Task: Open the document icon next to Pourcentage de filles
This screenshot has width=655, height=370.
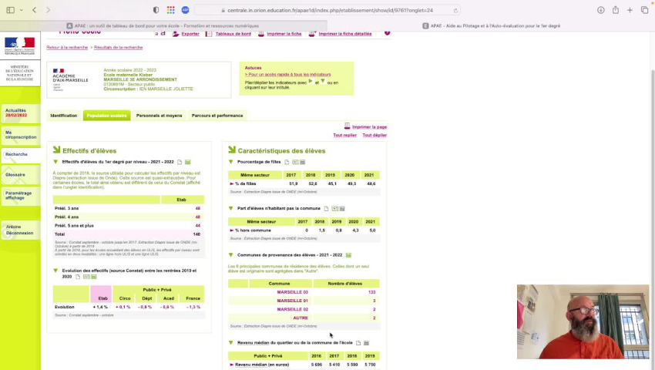Action: click(x=287, y=163)
